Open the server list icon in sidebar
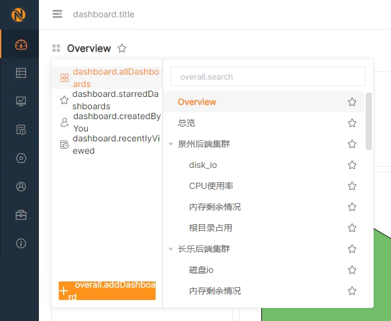 coord(21,73)
